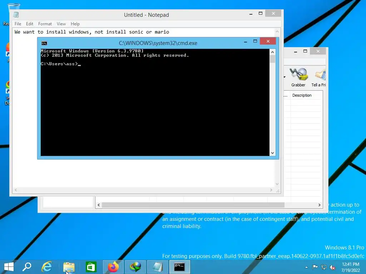The width and height of the screenshot is (366, 274).
Task: Open the File menu in Notepad
Action: [x=18, y=24]
